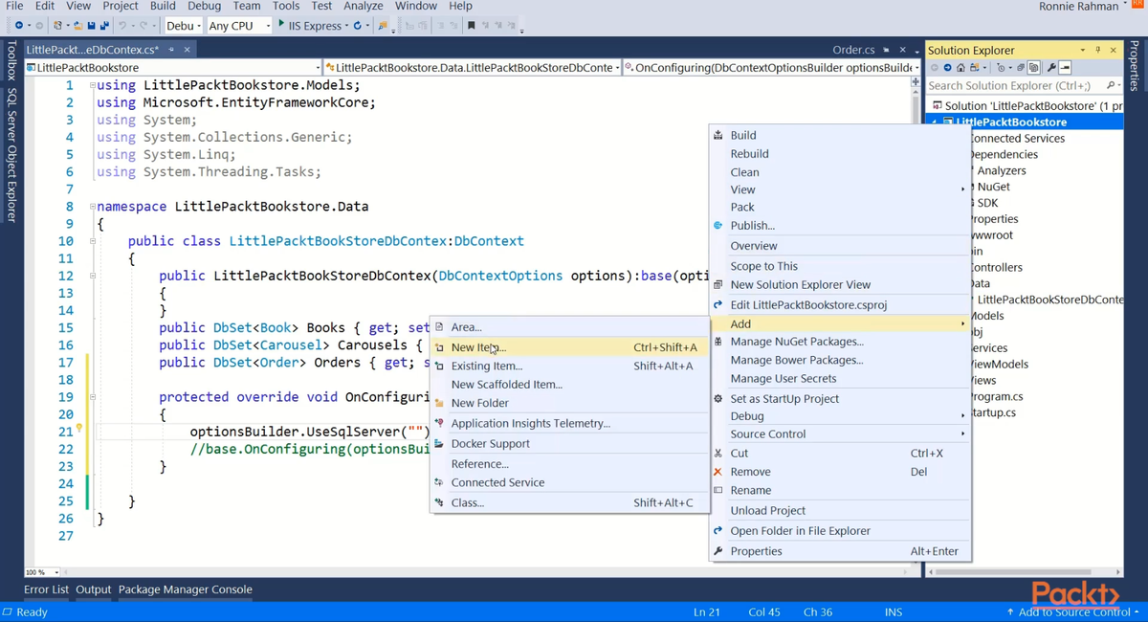Switch to the Output tab
The width and height of the screenshot is (1148, 622).
tap(94, 589)
